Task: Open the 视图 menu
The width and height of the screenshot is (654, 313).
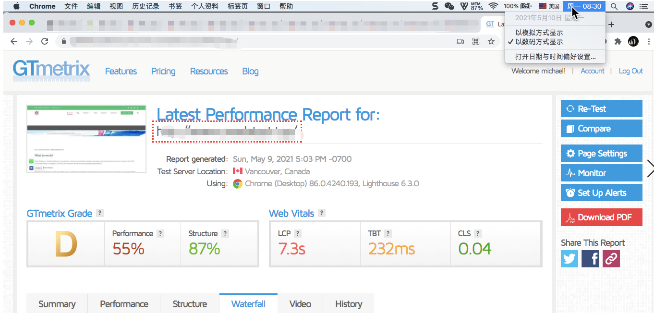Action: click(116, 6)
